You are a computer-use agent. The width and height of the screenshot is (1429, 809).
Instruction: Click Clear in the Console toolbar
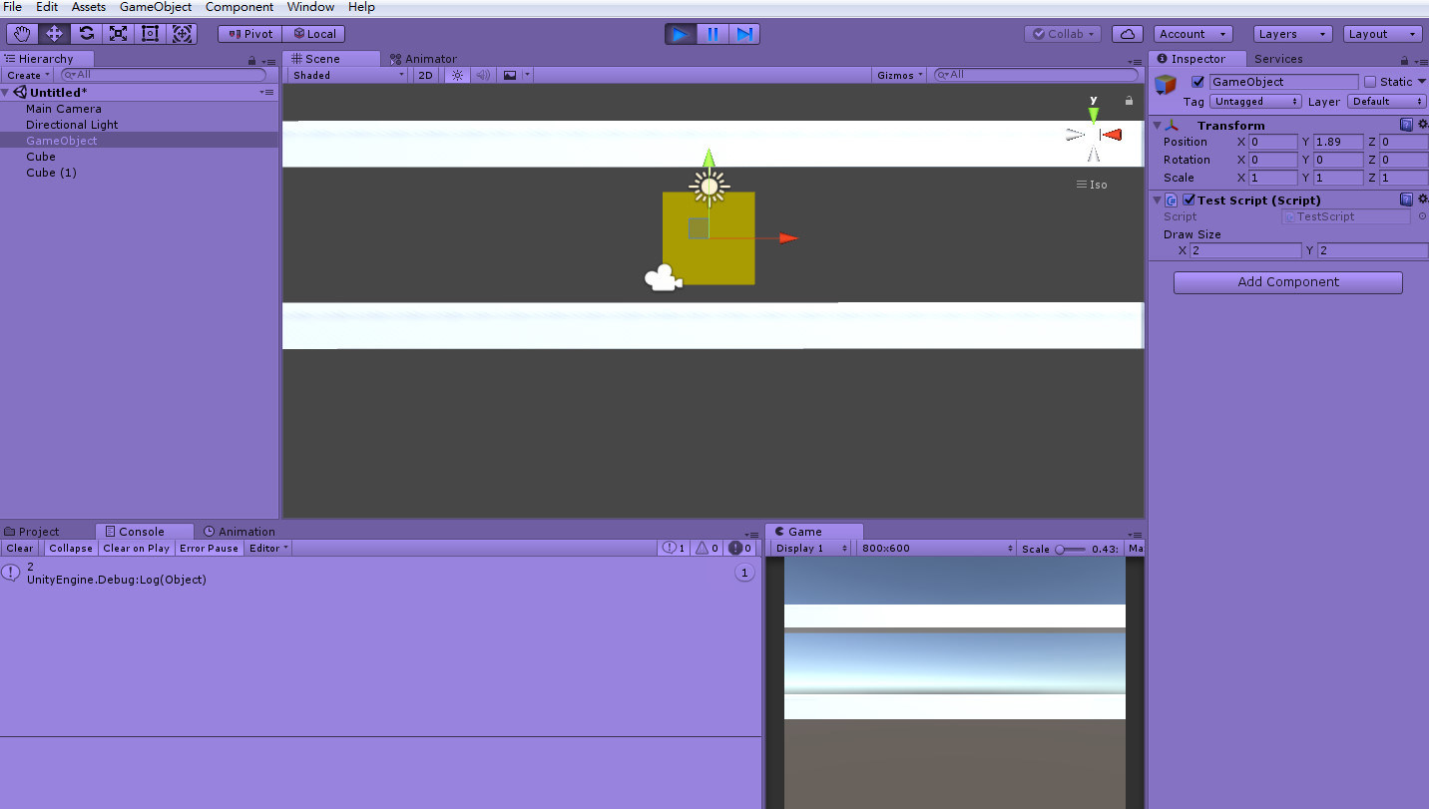(19, 548)
